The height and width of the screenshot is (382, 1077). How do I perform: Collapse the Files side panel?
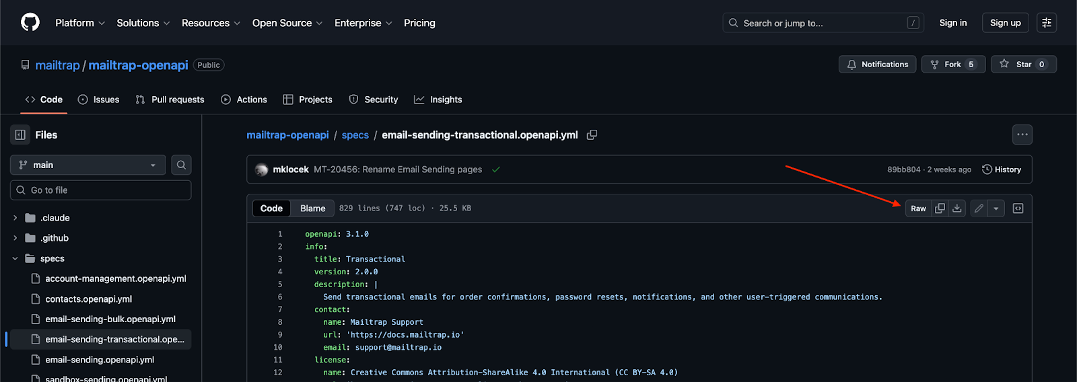(x=20, y=135)
